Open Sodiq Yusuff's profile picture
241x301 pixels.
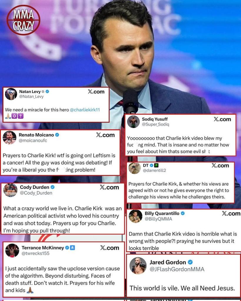click(x=133, y=122)
